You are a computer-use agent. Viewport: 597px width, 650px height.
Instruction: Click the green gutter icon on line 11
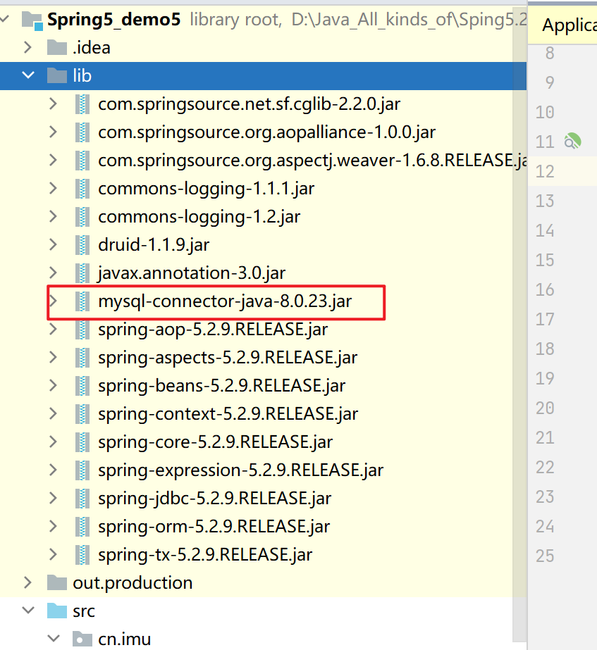[572, 141]
